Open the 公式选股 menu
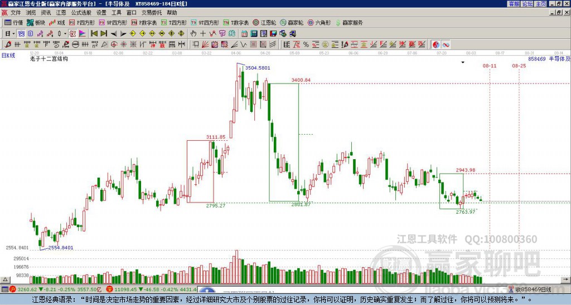Viewport: 571px width, 305px height. [x=81, y=13]
